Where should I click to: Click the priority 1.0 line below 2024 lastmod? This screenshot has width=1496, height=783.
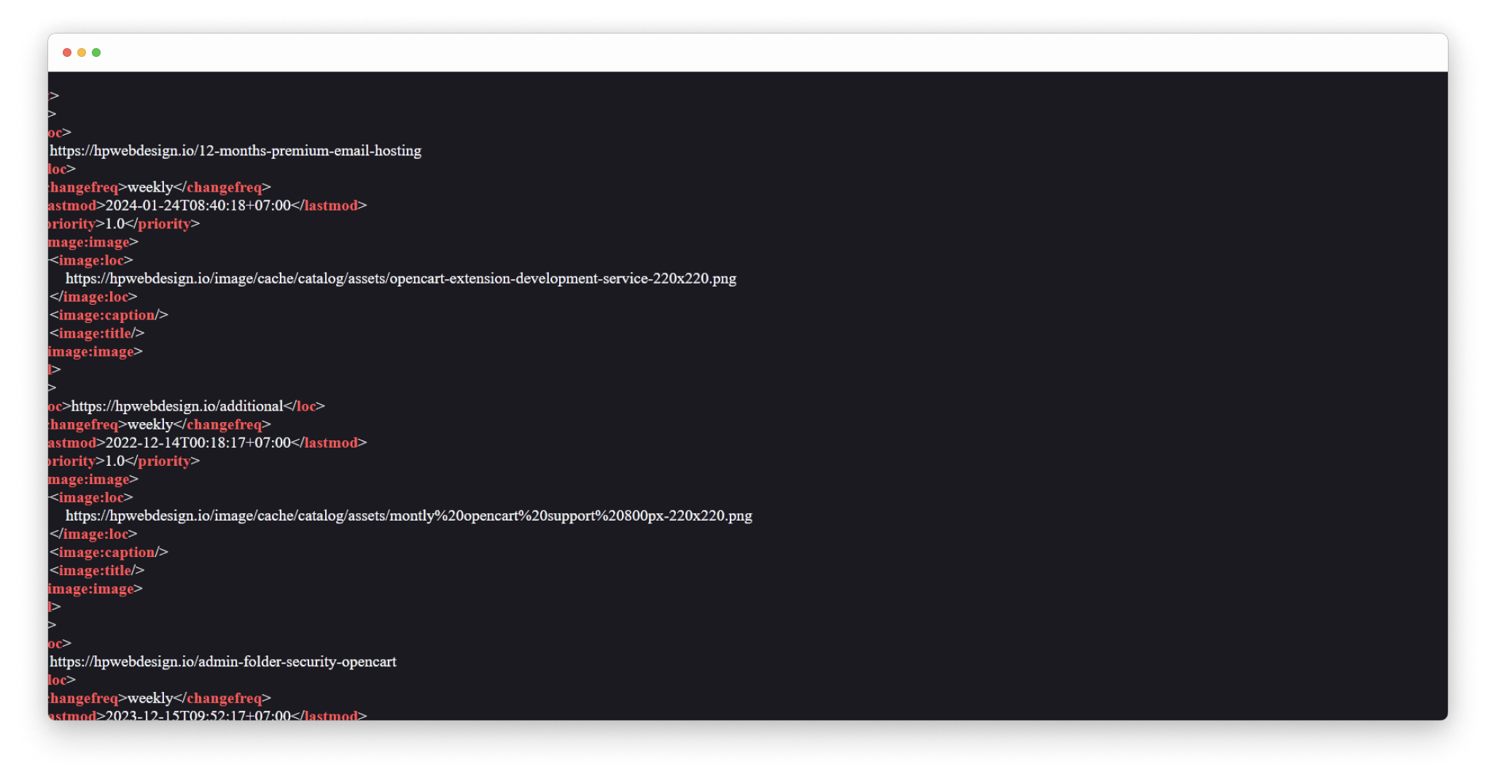click(124, 224)
